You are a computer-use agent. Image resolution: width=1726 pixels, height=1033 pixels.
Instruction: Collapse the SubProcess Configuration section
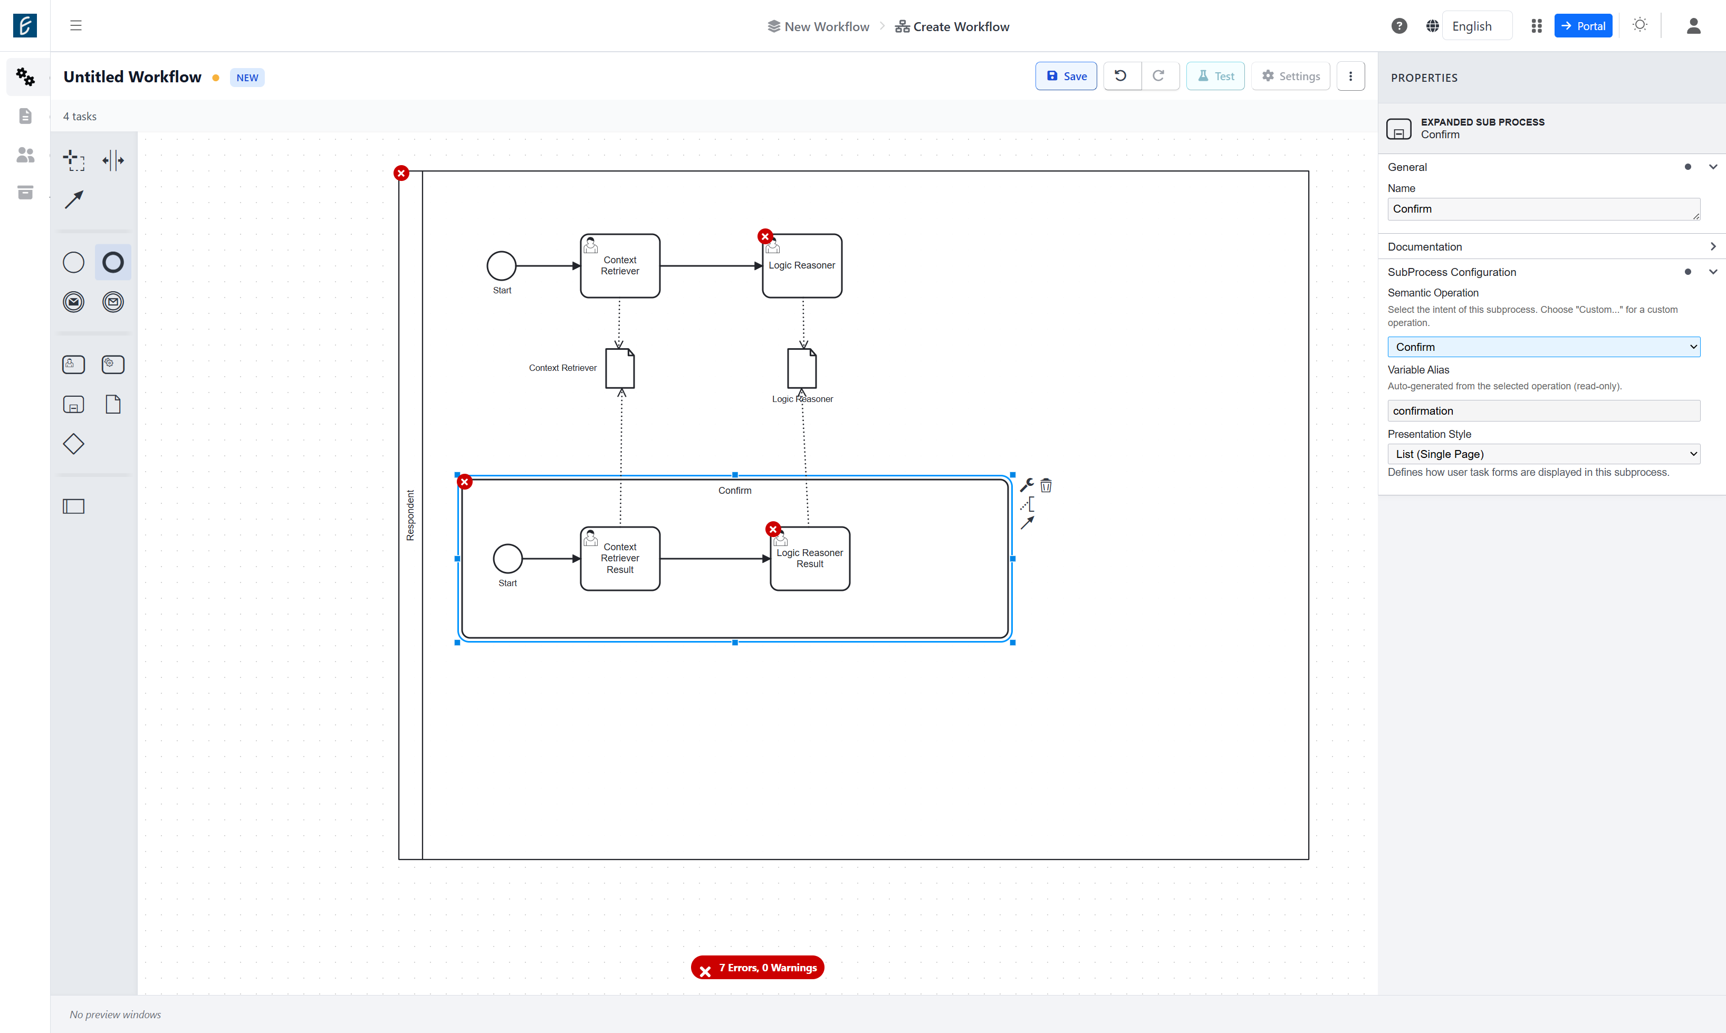(x=1713, y=272)
